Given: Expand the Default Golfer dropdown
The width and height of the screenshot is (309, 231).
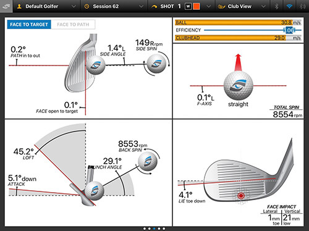Looking at the screenshot, I should click(x=74, y=7).
